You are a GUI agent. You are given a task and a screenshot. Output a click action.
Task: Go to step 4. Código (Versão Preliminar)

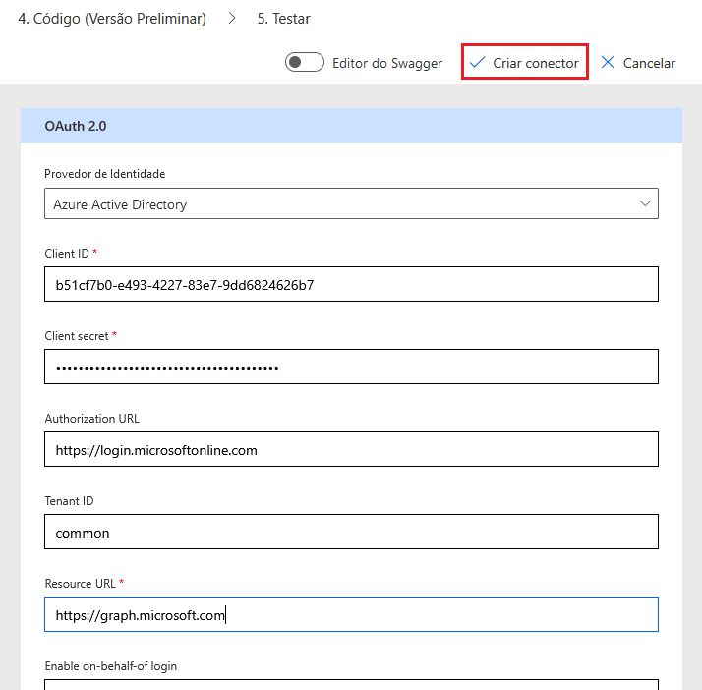pos(112,19)
